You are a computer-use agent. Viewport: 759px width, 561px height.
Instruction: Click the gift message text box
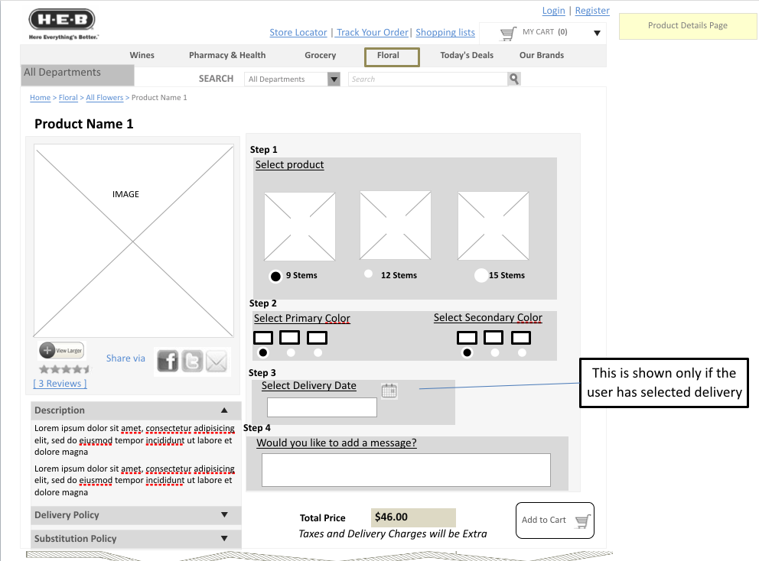point(406,470)
